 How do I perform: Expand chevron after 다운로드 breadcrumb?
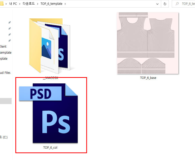pyautogui.click(x=38, y=4)
